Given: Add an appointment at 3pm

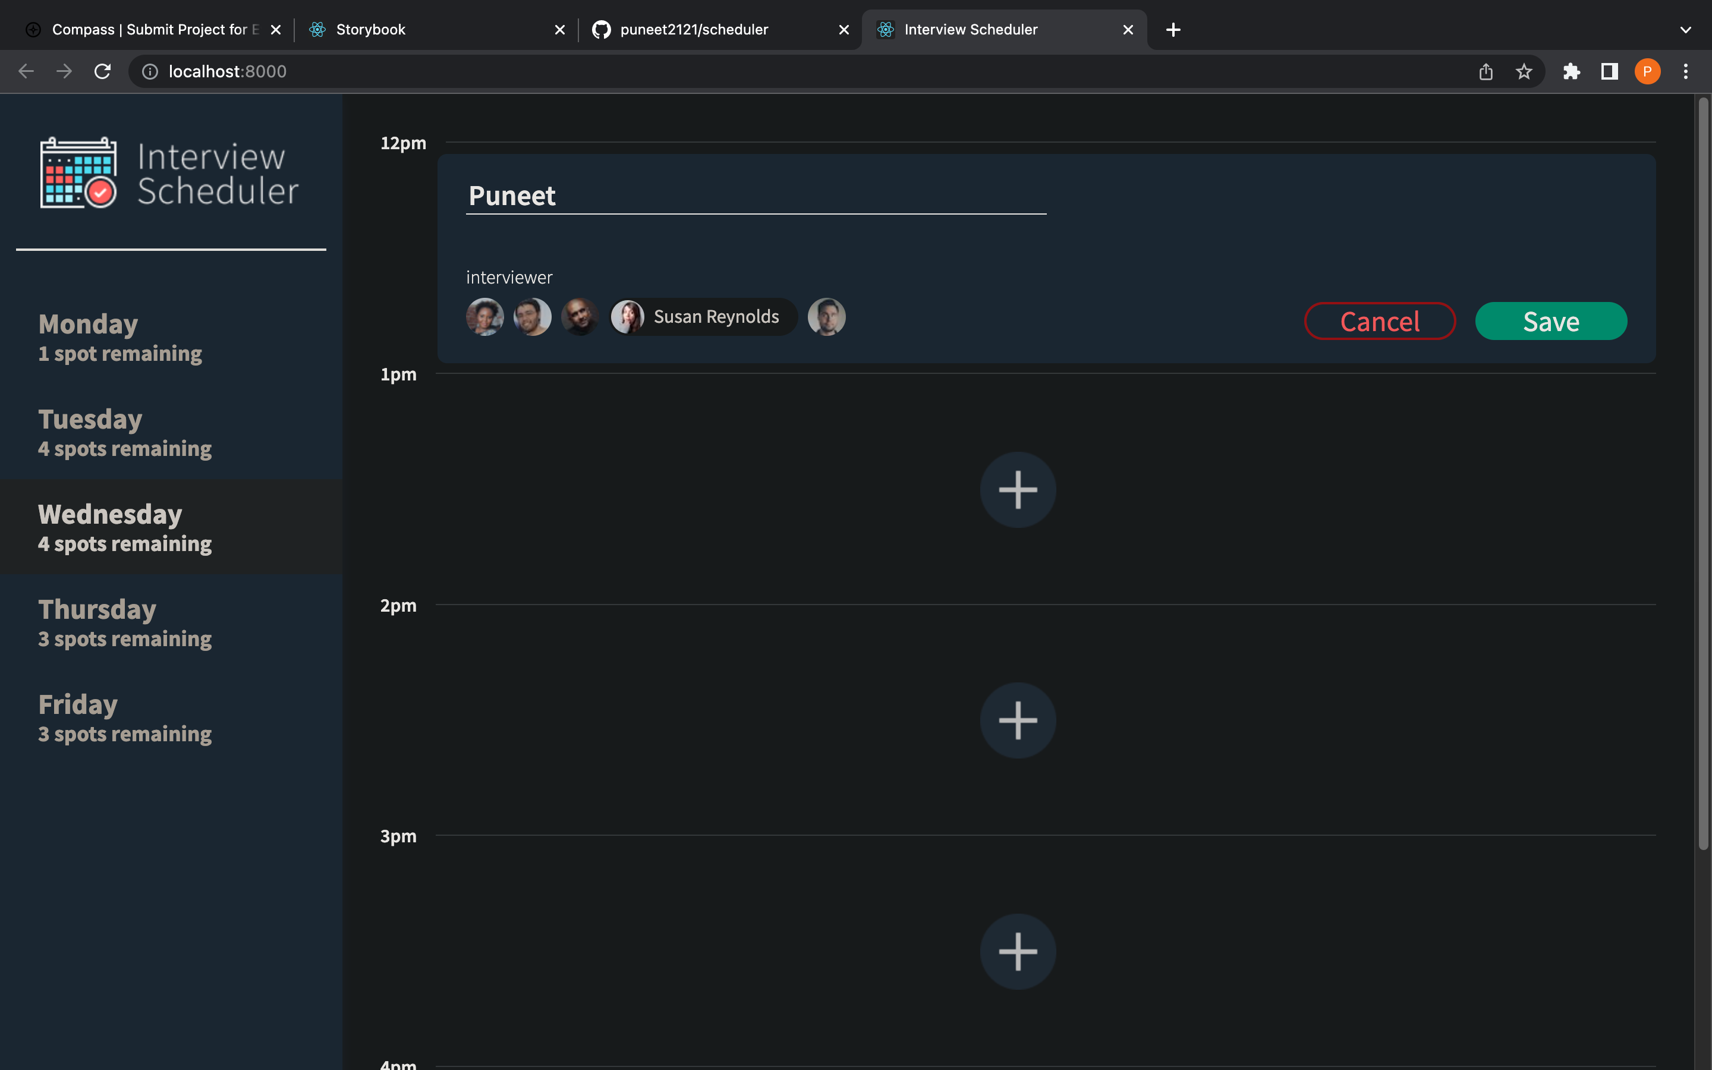Looking at the screenshot, I should (x=1018, y=952).
